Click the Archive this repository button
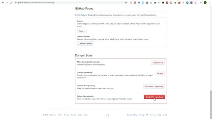This screenshot has height=119, width=212. [154, 86]
